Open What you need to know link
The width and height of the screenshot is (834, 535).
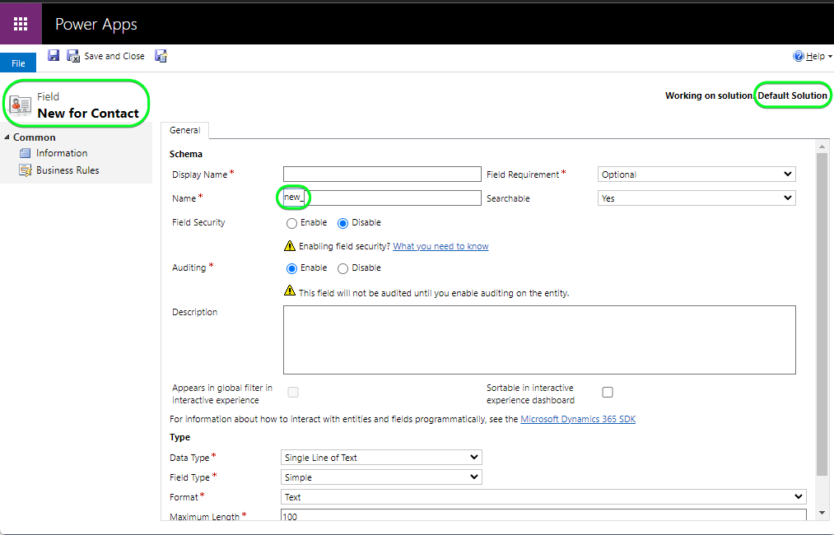click(x=440, y=246)
